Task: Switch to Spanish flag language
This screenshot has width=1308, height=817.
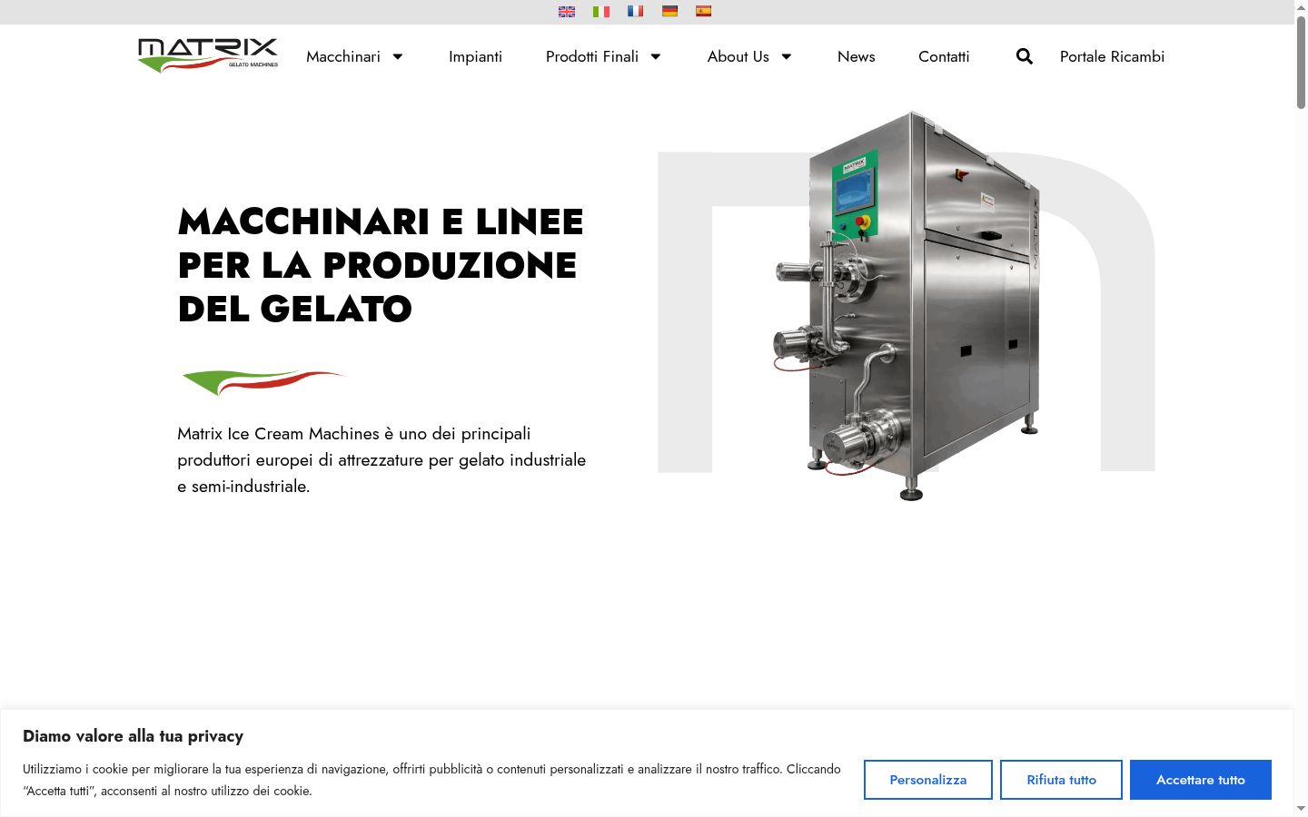Action: pyautogui.click(x=704, y=12)
